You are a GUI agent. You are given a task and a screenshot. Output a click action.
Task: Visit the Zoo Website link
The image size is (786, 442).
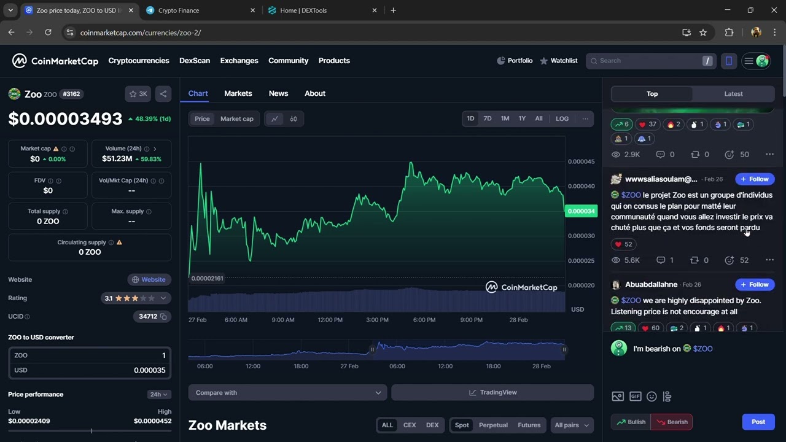tap(149, 279)
